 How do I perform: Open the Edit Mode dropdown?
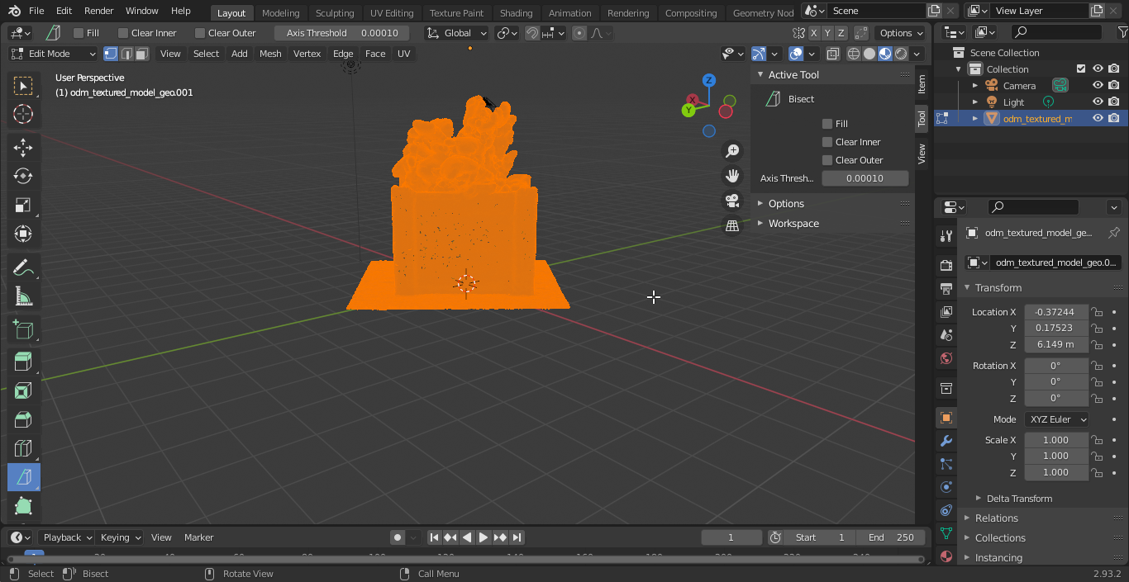54,54
